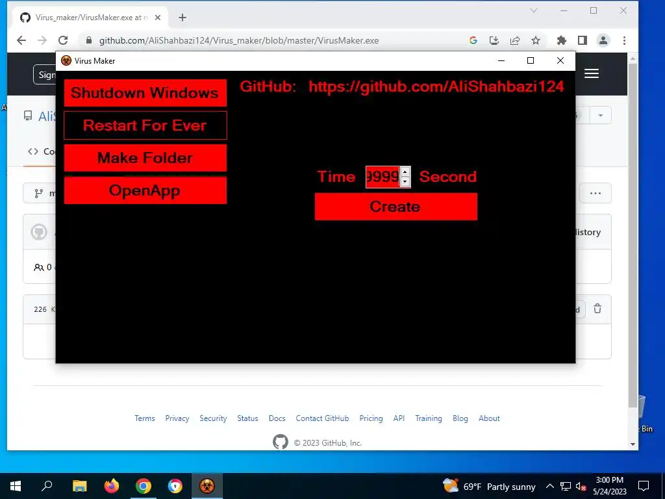Open GitHub Docs footer link
The image size is (665, 499).
point(277,418)
